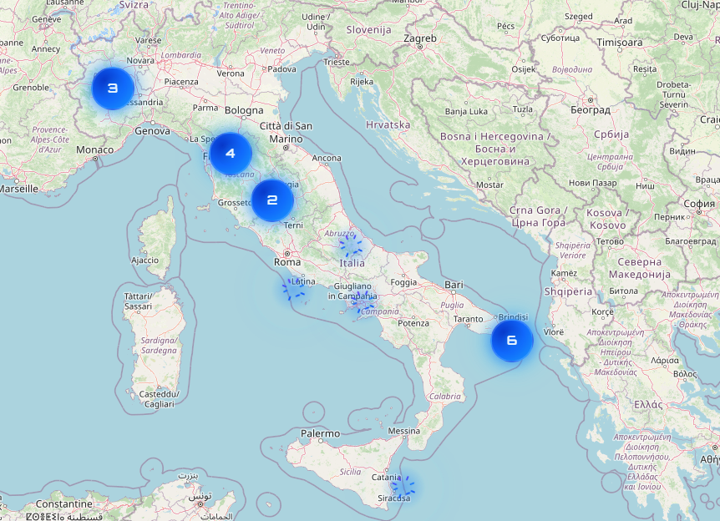Click the Monaco label on the coast

pyautogui.click(x=94, y=149)
